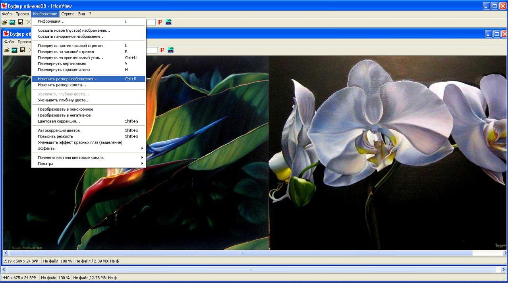Select Преобразовать в негативное
This screenshot has width=508, height=283.
coord(64,115)
